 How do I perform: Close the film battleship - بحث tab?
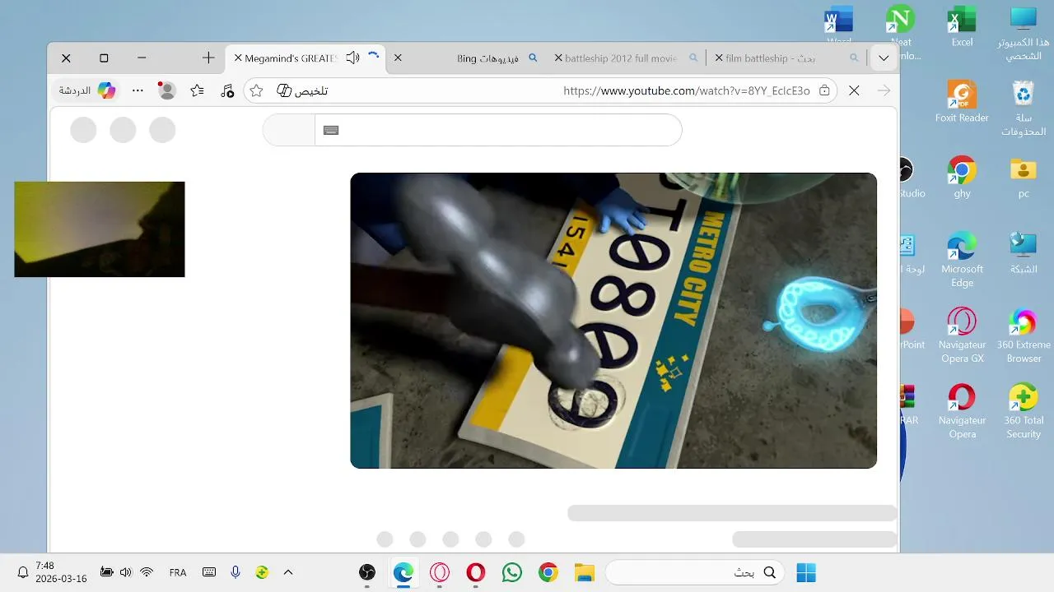[719, 58]
